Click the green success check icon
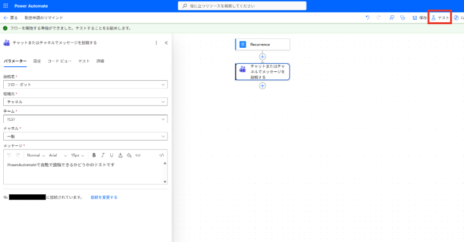The width and height of the screenshot is (464, 242). point(5,29)
